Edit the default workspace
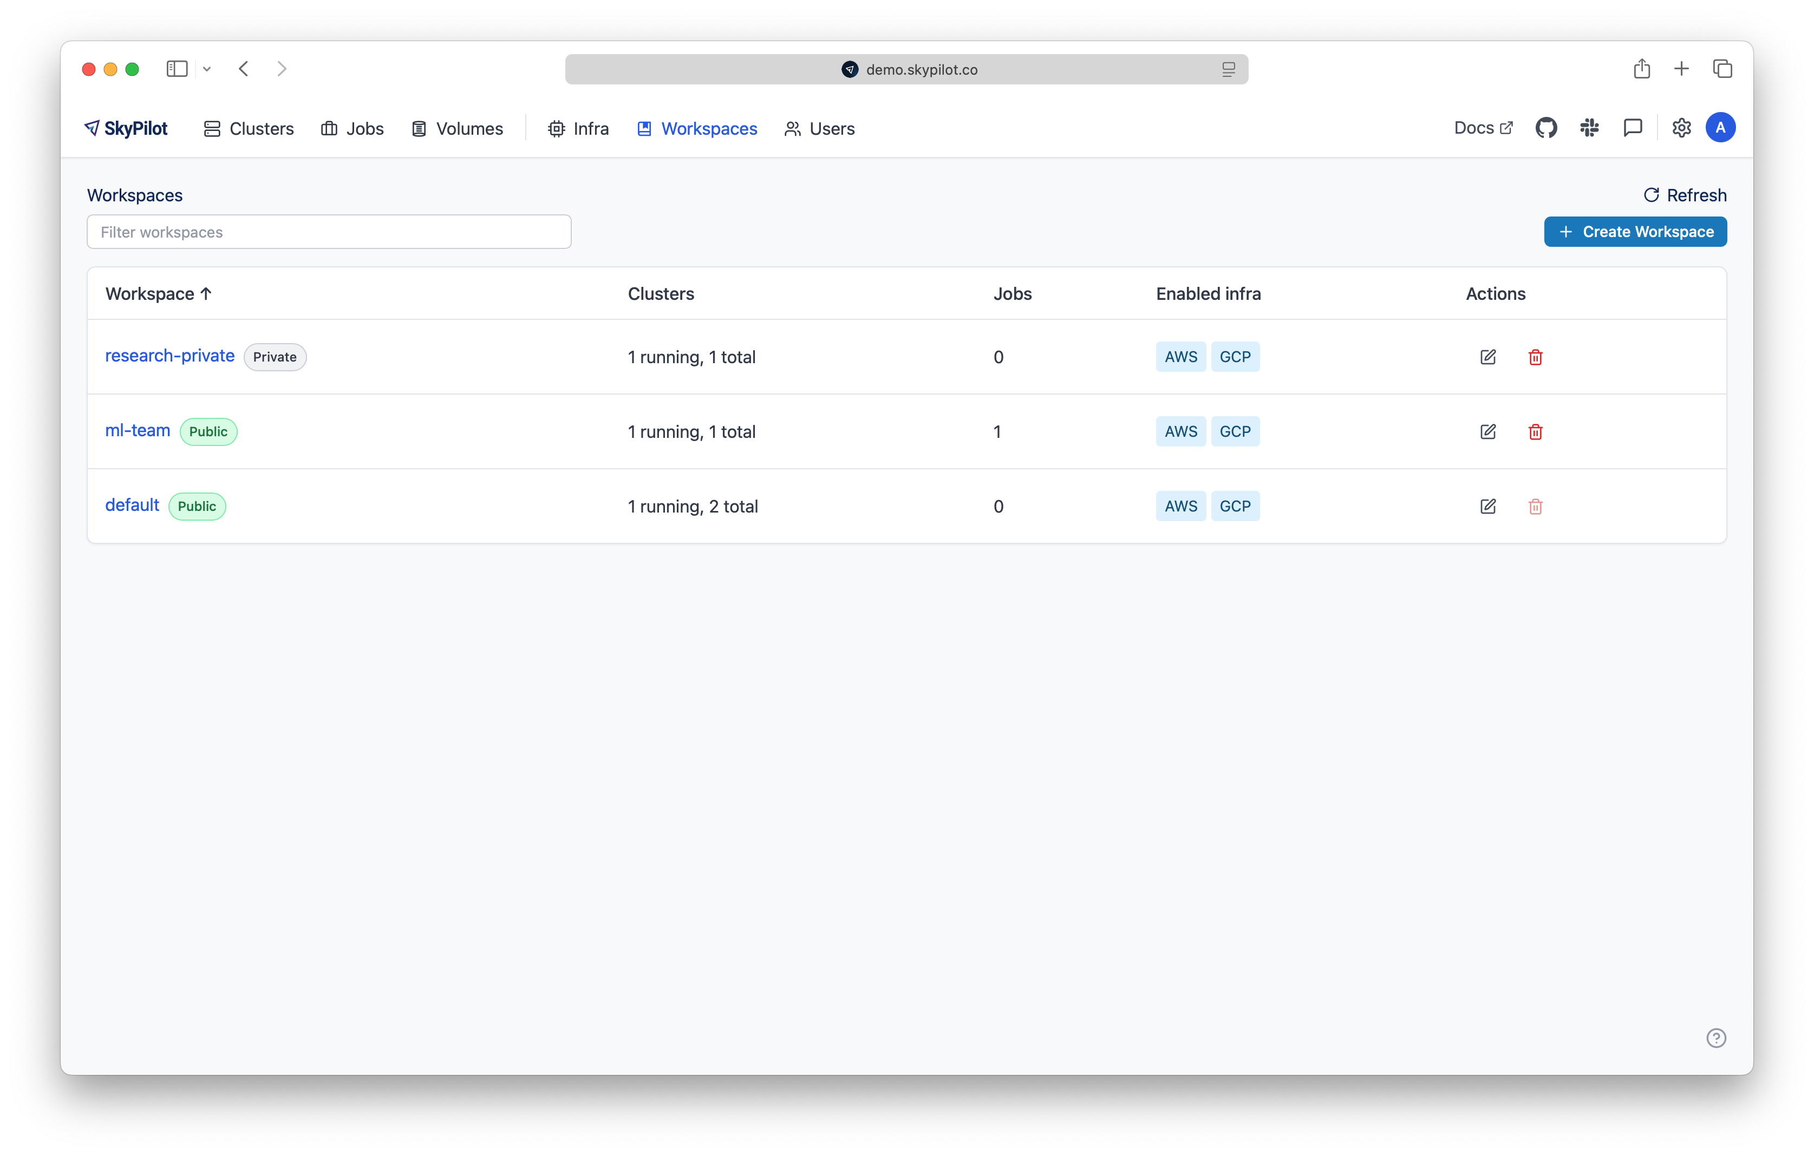The image size is (1814, 1155). coord(1488,506)
